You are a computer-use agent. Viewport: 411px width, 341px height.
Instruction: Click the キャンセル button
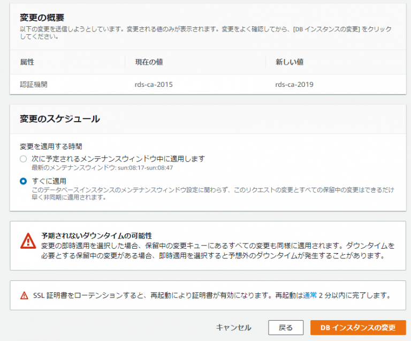tap(233, 328)
